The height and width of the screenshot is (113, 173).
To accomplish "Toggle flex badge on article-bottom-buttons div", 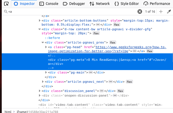I will [x=117, y=25].
